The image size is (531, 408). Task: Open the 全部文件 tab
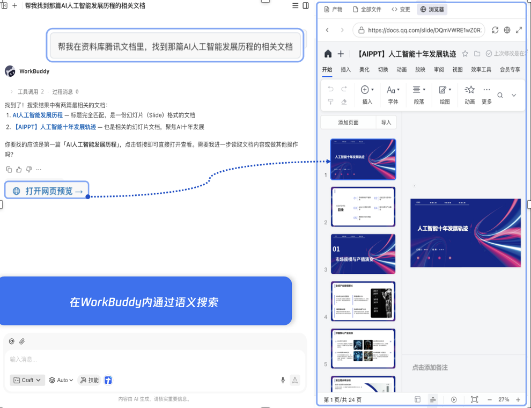pyautogui.click(x=367, y=9)
